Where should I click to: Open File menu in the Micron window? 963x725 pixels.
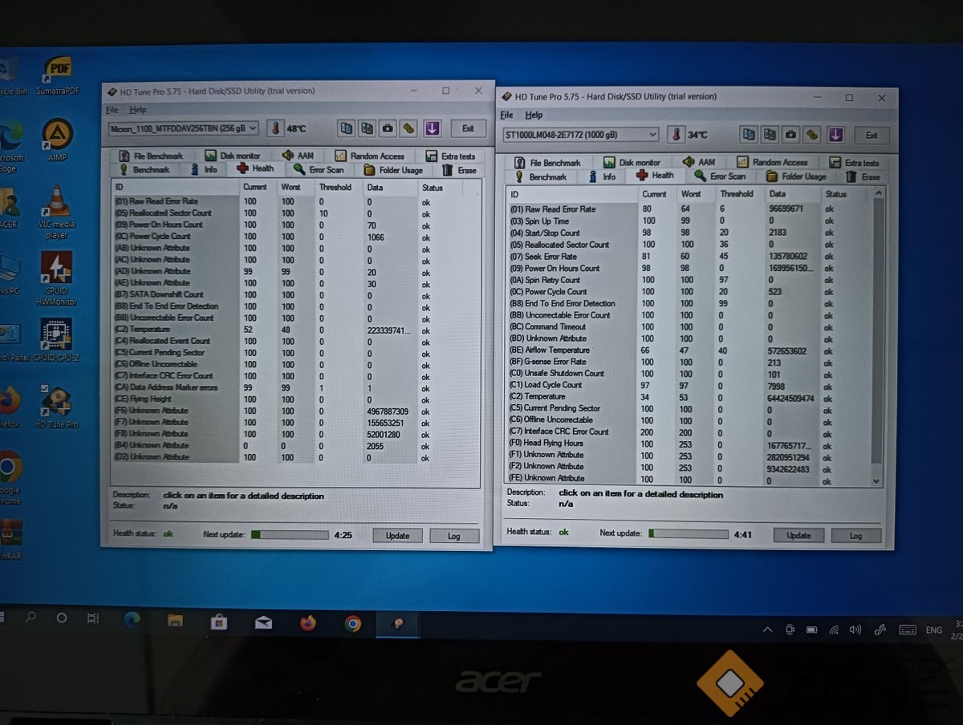112,110
